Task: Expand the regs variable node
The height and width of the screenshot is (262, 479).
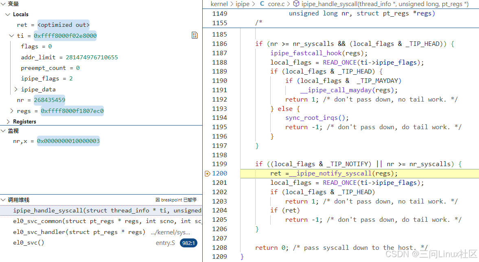Action: 12,111
